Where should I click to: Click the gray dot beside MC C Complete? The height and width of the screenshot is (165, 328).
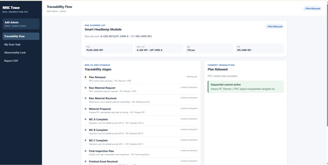[85, 140]
